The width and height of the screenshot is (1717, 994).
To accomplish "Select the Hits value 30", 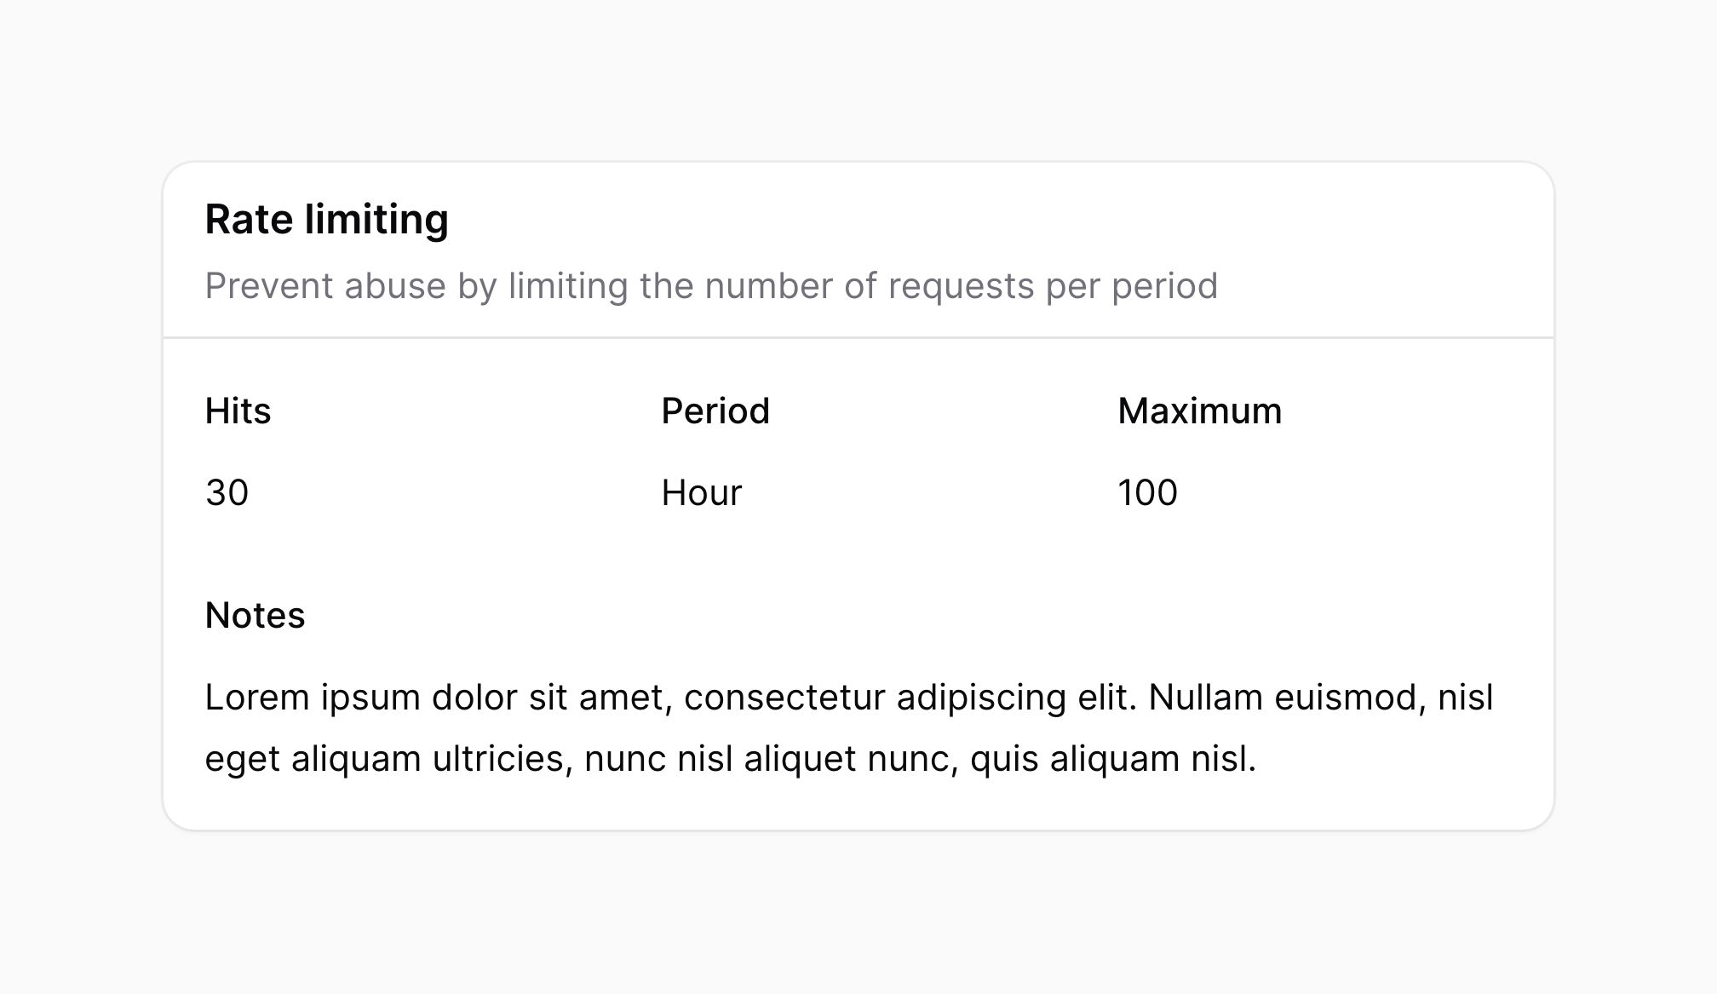I will 227,493.
